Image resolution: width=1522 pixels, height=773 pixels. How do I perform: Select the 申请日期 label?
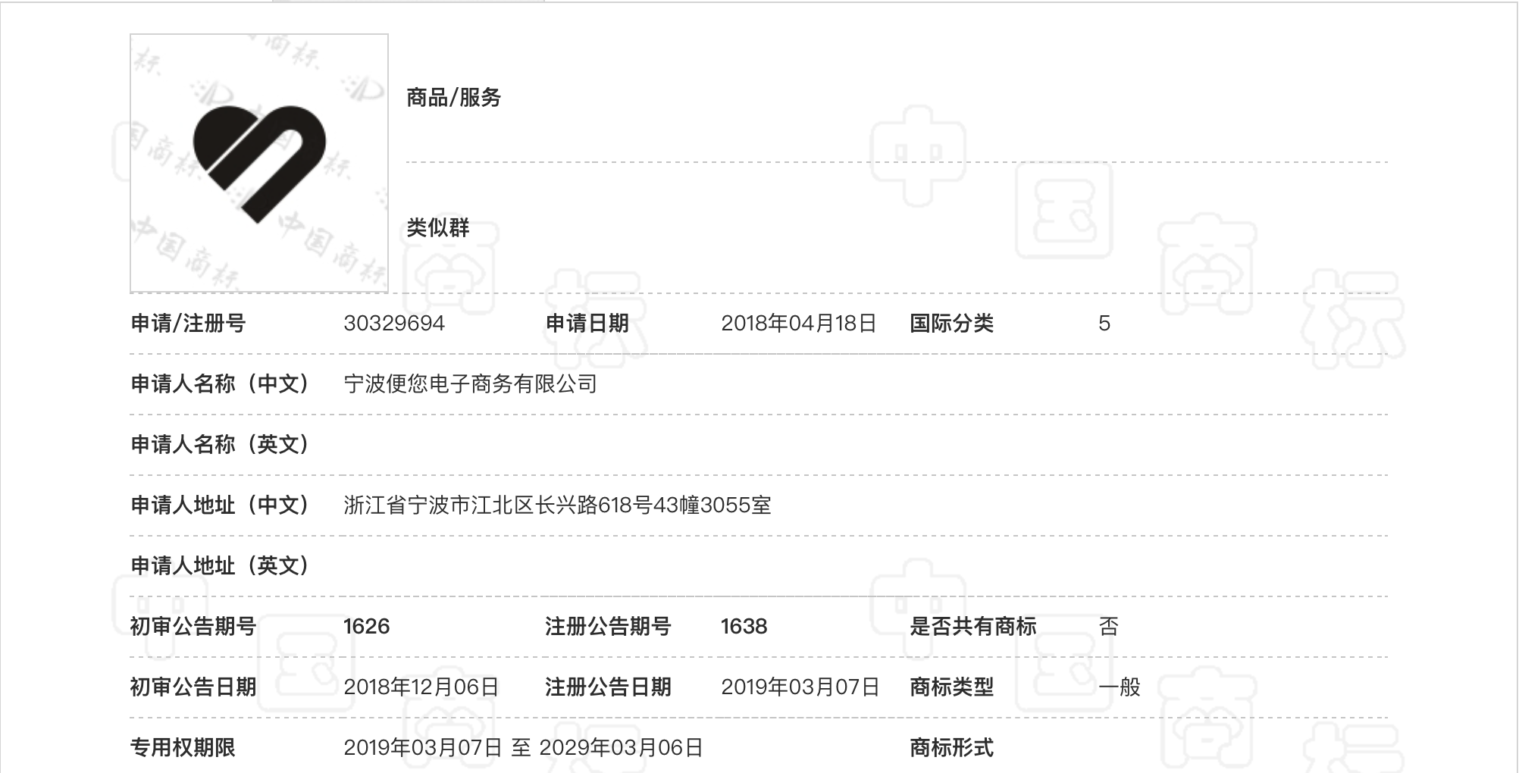pyautogui.click(x=587, y=324)
